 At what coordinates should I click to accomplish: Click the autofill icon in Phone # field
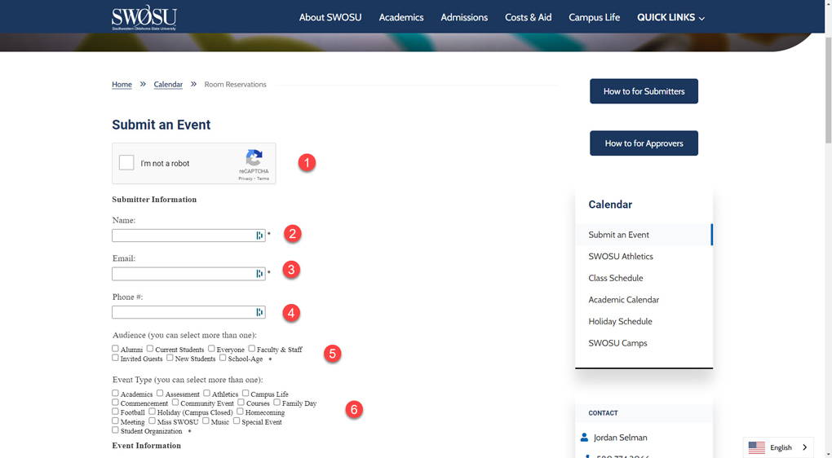click(259, 312)
